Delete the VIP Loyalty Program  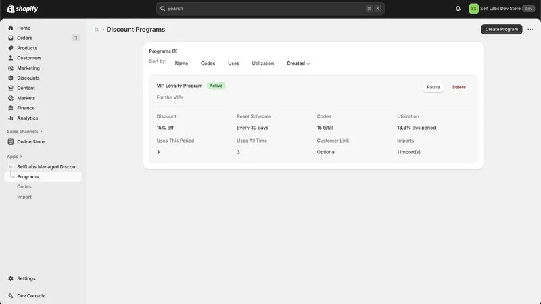[459, 87]
